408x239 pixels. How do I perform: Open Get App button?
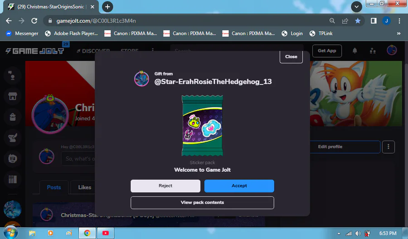point(327,51)
